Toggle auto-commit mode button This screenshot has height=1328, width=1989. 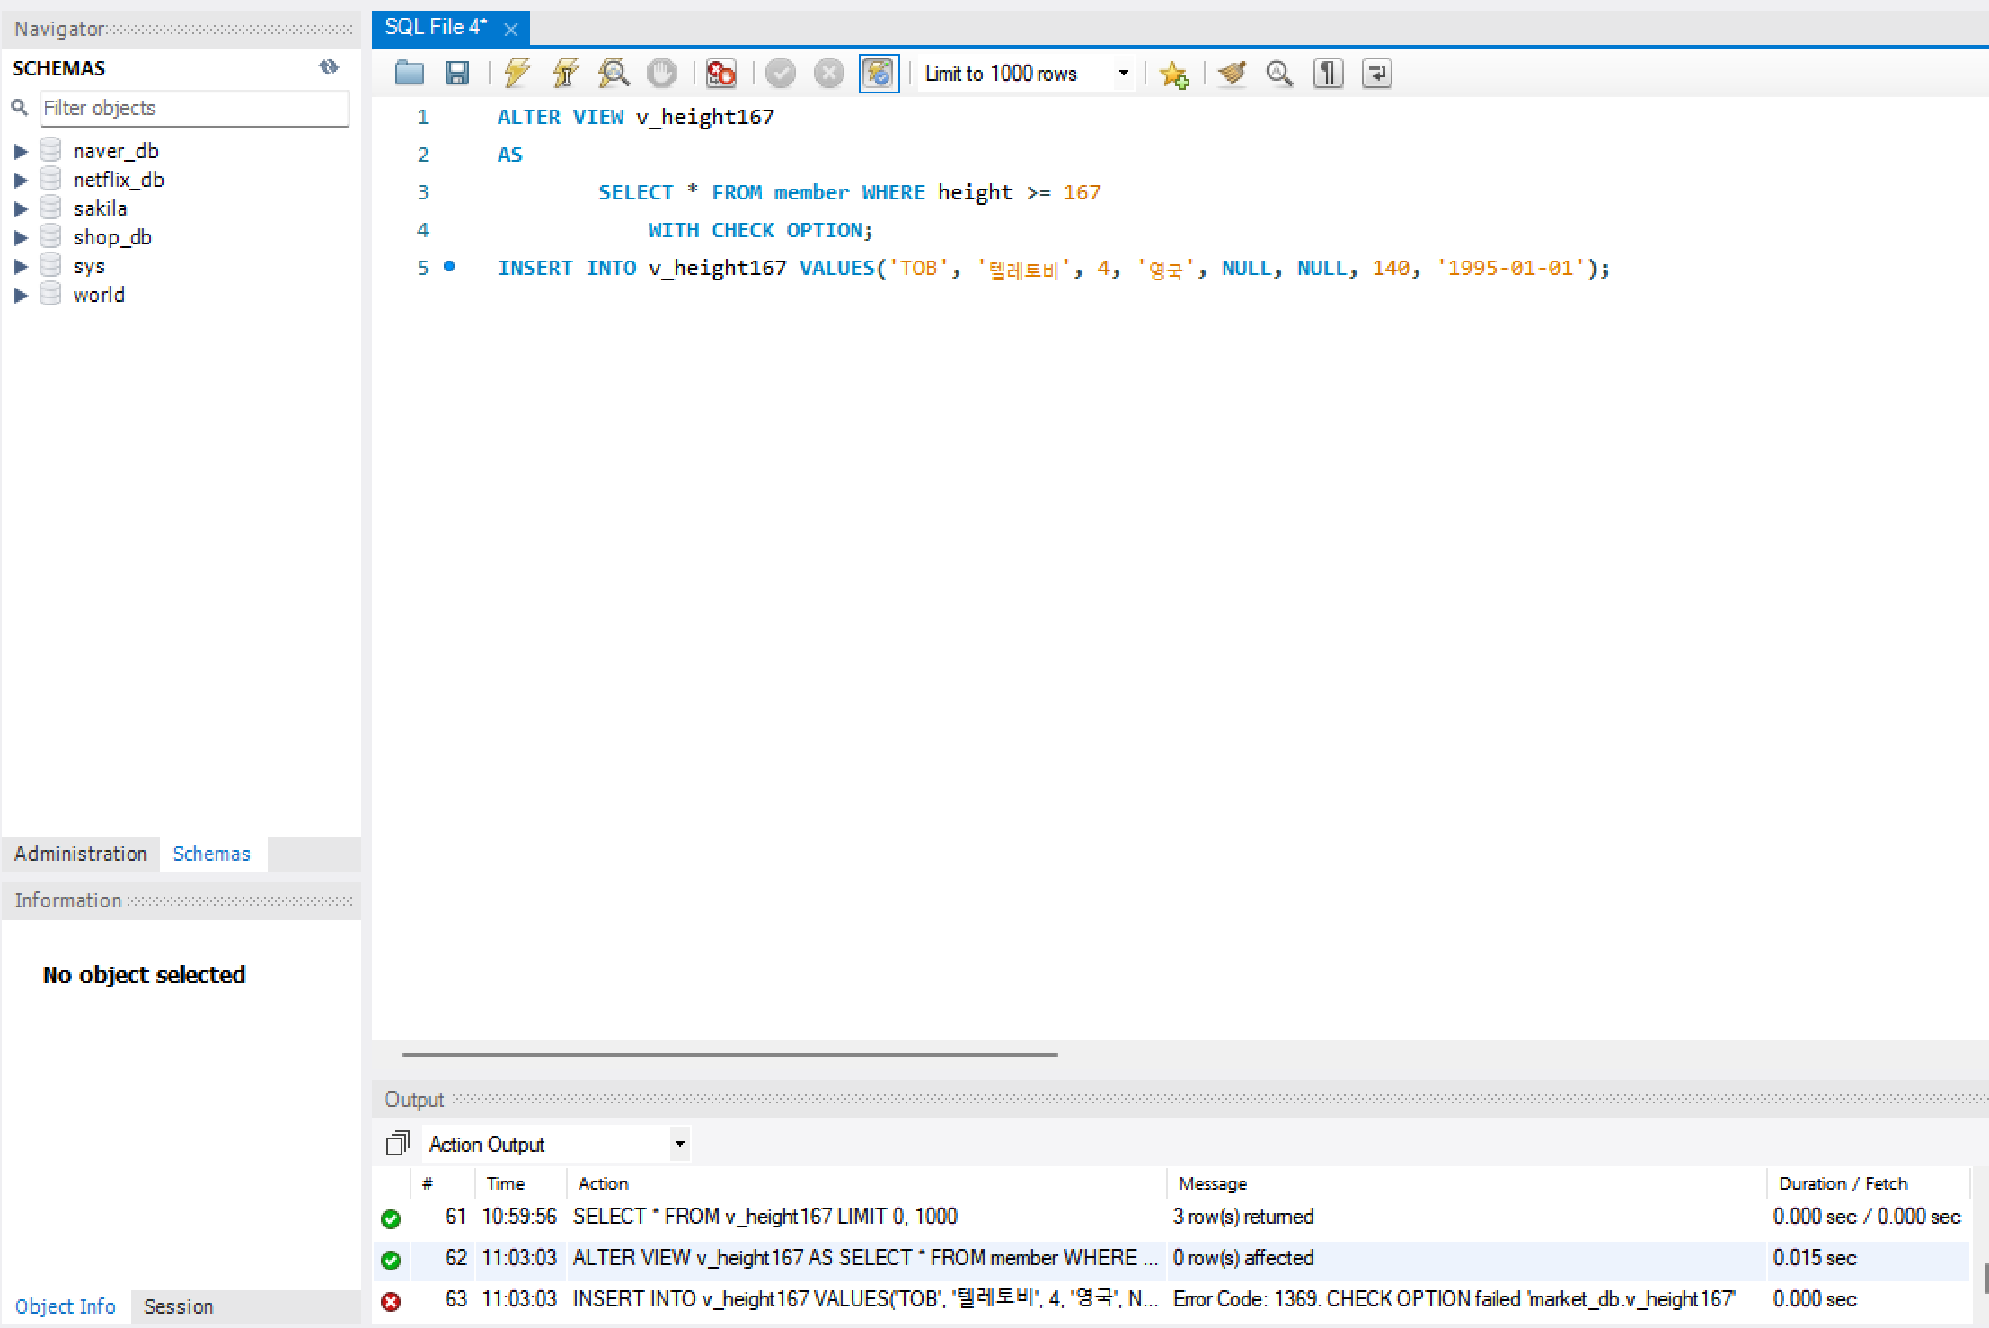click(x=879, y=73)
